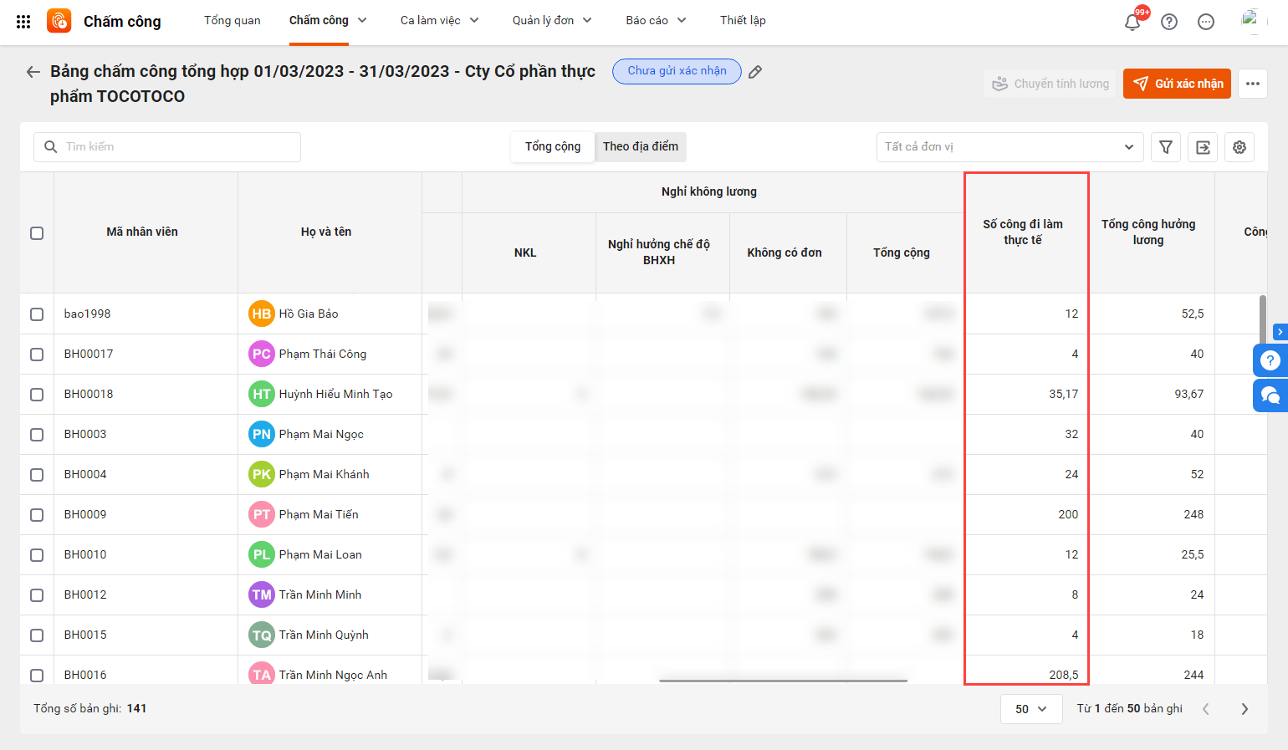Click the Gửi xác nhận button
This screenshot has width=1288, height=750.
coord(1177,84)
